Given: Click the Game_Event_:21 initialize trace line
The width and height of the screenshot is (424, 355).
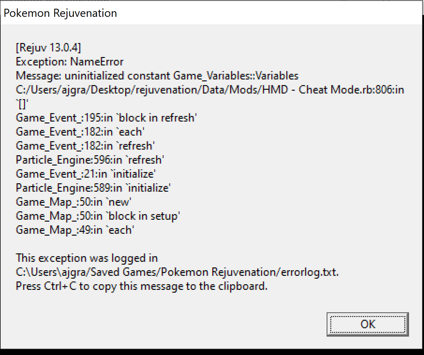Looking at the screenshot, I should point(86,174).
